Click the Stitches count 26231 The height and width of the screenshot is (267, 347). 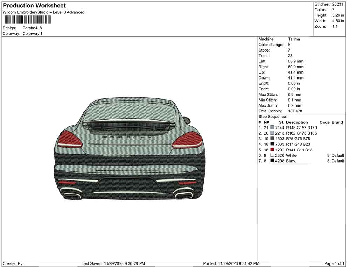click(337, 4)
